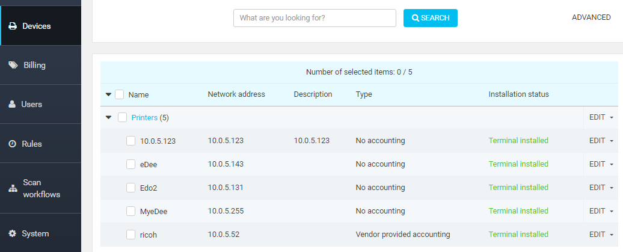Open the Billing menu section
This screenshot has width=623, height=252.
34,65
